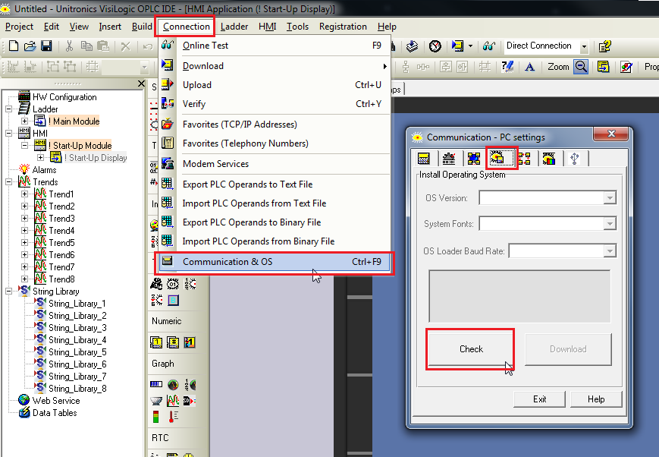Open the first tab in Communication dialog
Screen dimensions: 659x457
pos(424,158)
